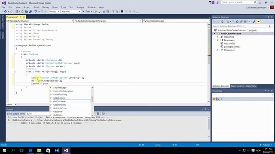The image size is (275, 154).
Task: Click the Solution Explorer search magnifier icon
Action: coord(270,26)
